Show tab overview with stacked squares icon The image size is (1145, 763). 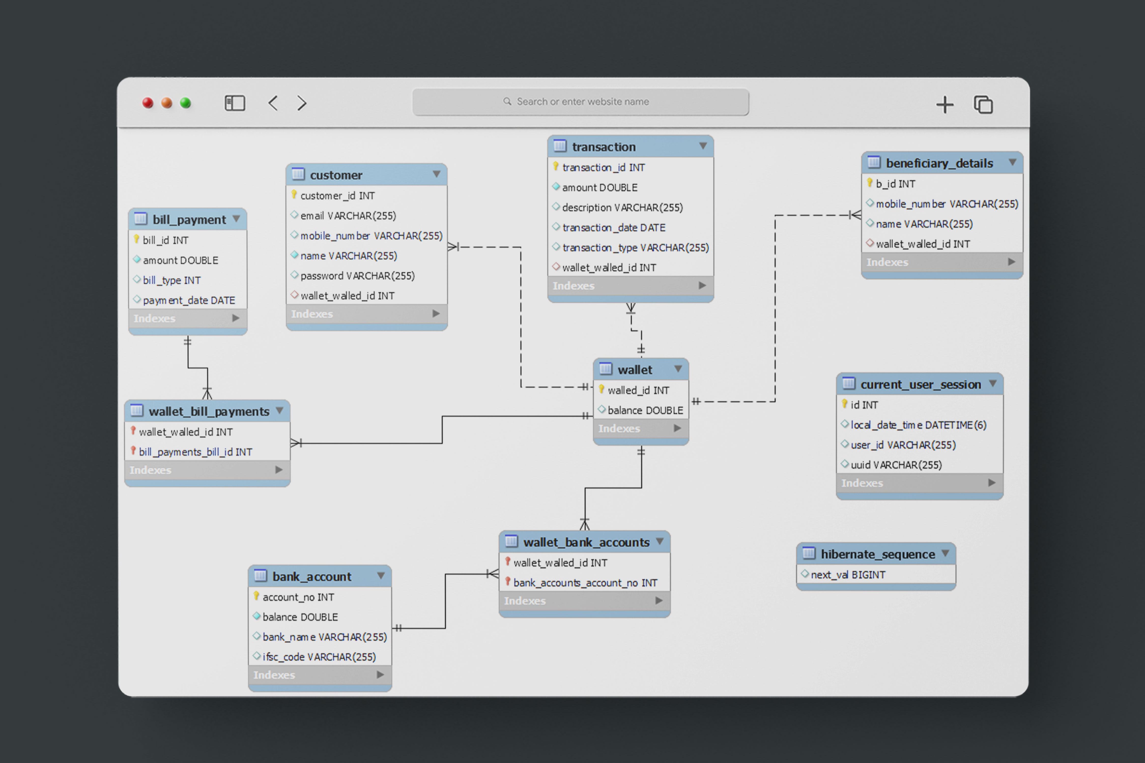pos(983,105)
